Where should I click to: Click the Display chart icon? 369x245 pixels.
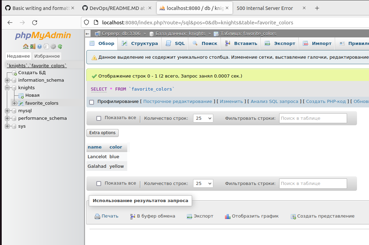(227, 216)
